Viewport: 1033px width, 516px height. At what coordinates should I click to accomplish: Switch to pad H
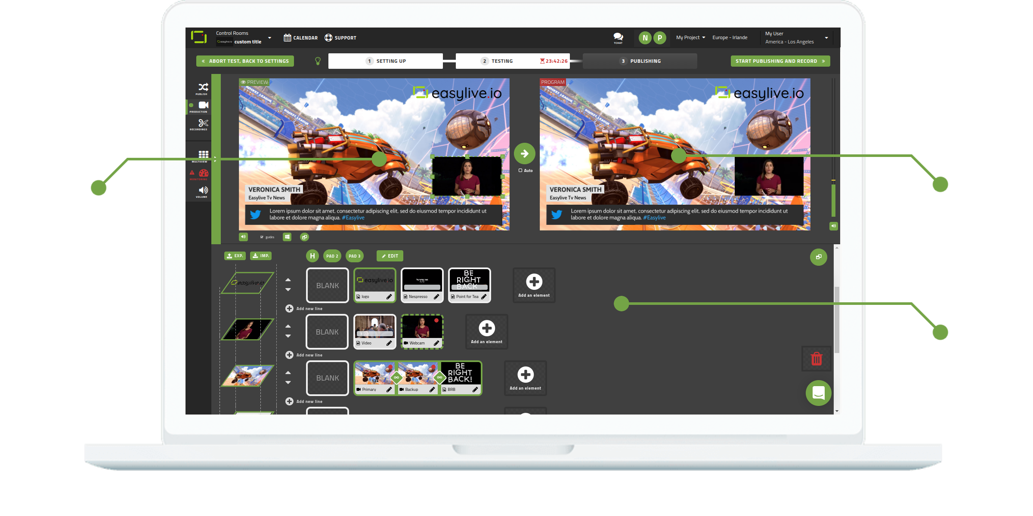pyautogui.click(x=312, y=256)
